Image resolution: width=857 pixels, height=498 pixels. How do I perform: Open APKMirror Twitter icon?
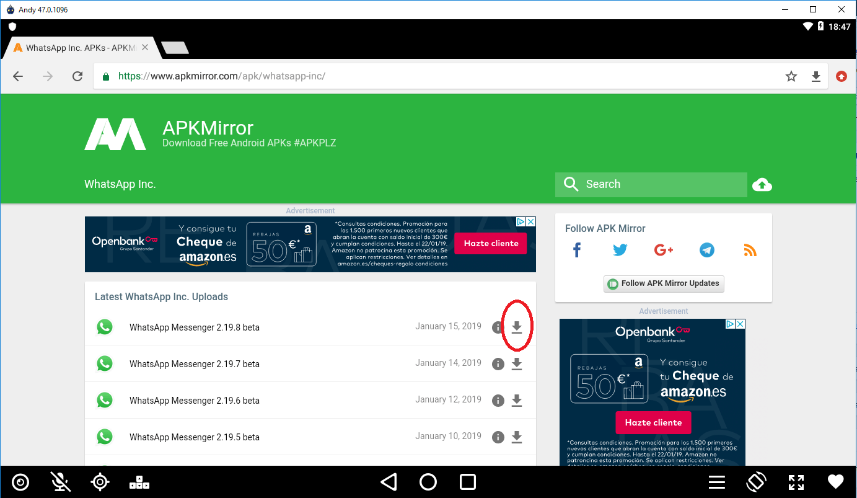620,251
